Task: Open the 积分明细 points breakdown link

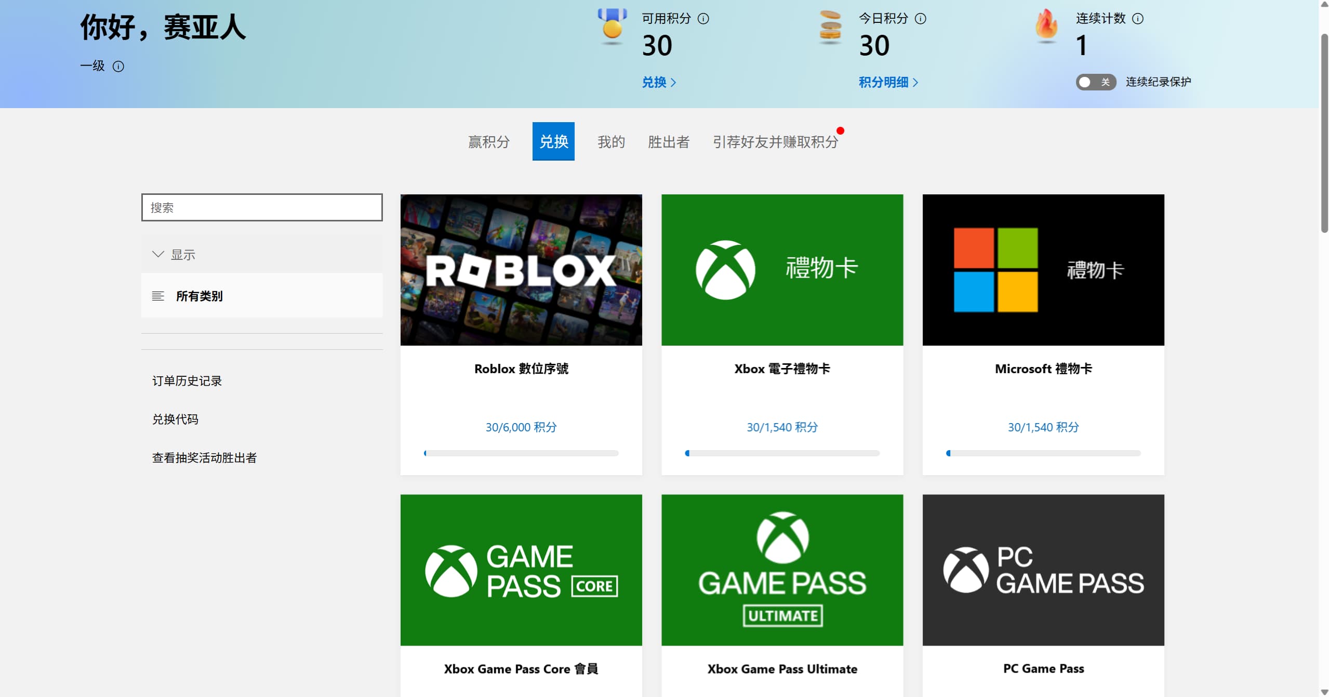Action: point(888,82)
